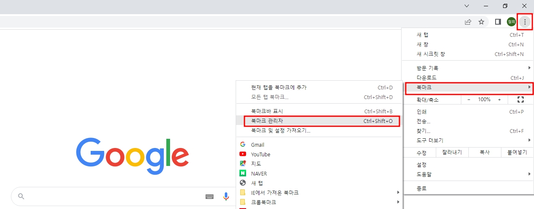Choose 전송... cast option
The height and width of the screenshot is (209, 534).
pyautogui.click(x=468, y=121)
